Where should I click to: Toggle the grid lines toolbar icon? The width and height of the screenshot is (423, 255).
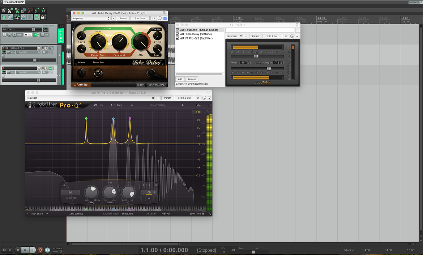click(x=30, y=17)
